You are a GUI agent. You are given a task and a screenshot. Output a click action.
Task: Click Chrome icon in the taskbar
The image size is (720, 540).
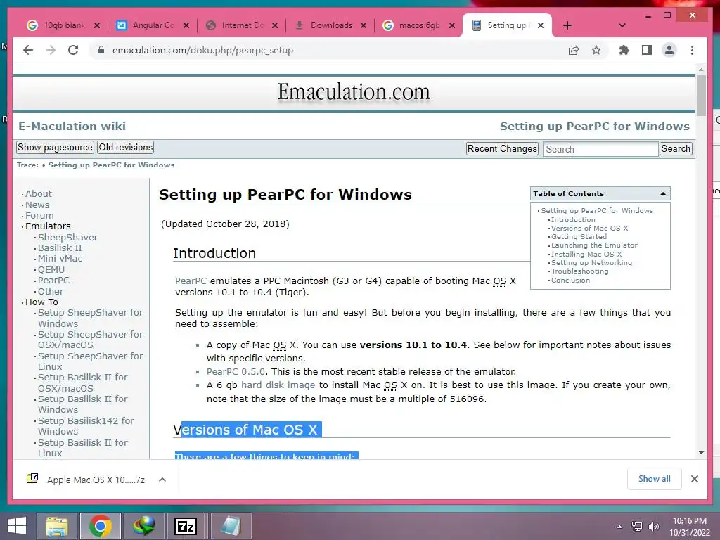[x=100, y=526]
